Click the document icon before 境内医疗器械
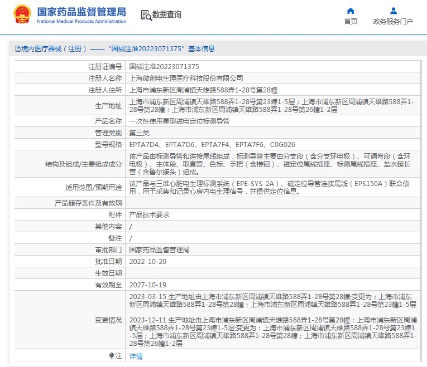Viewport: 427px width, 367px height. tap(18, 49)
